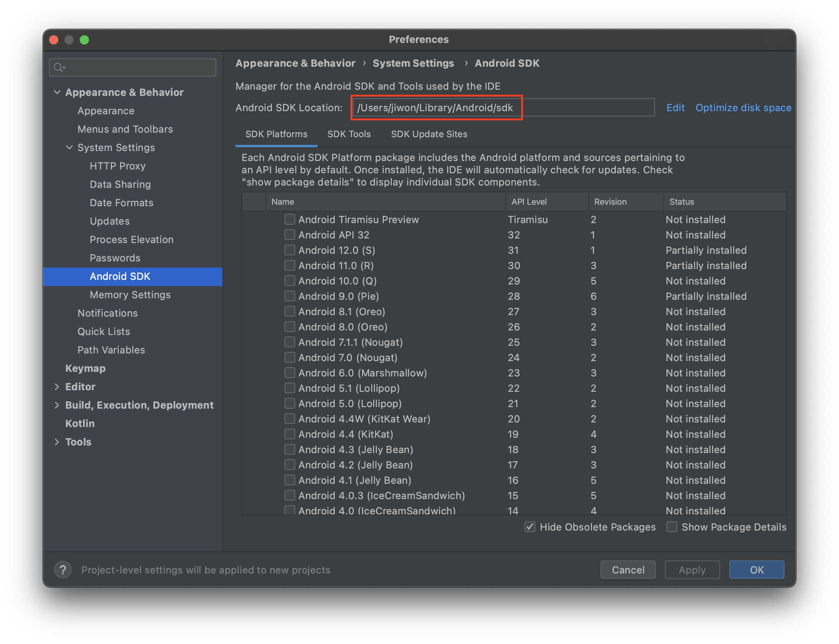Screen dimensions: 839x644
Task: Open Data Sharing settings
Action: pos(120,184)
